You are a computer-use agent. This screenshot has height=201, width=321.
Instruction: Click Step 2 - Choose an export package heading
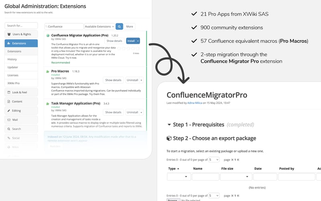(x=214, y=138)
